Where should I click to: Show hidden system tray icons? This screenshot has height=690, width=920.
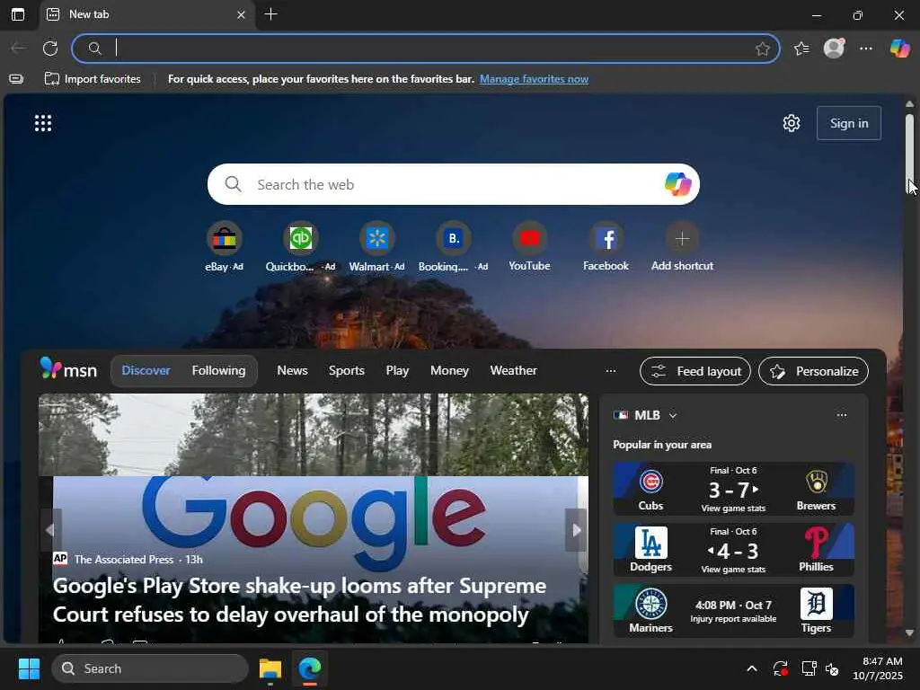(752, 668)
